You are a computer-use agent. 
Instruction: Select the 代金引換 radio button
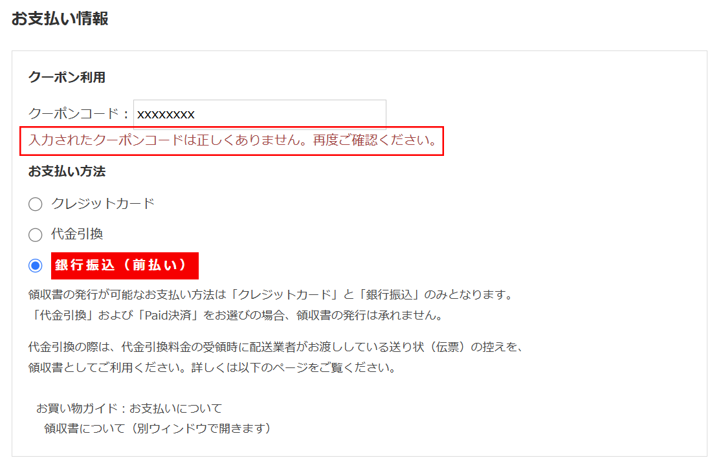(x=36, y=234)
